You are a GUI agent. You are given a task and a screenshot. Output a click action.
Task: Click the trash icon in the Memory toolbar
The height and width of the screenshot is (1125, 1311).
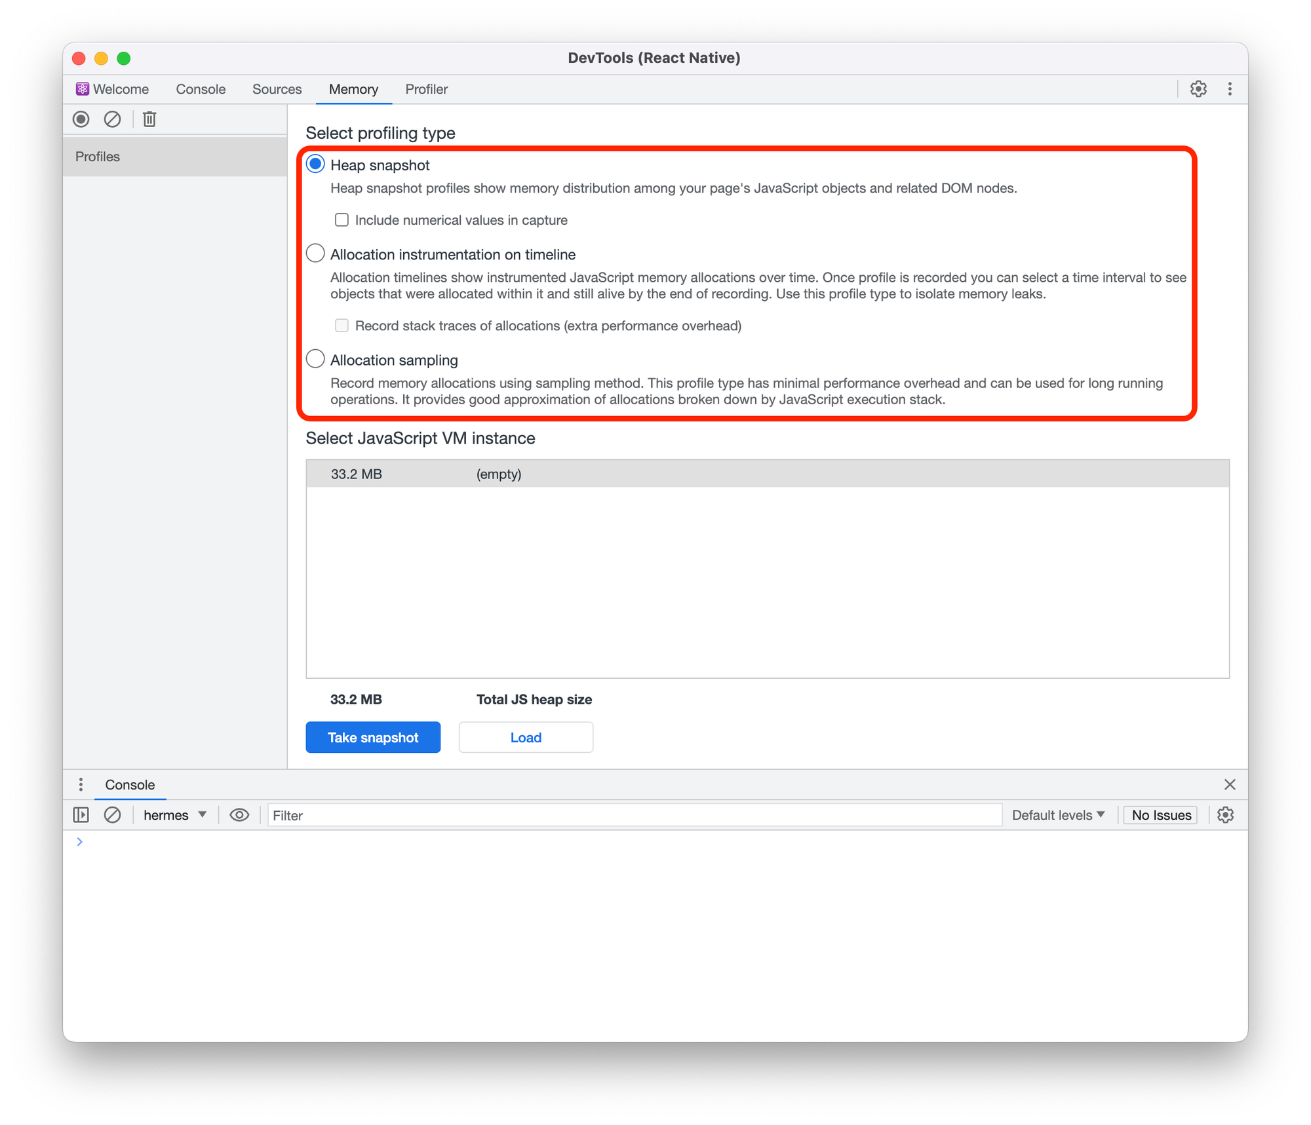point(149,119)
